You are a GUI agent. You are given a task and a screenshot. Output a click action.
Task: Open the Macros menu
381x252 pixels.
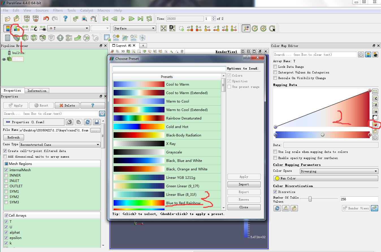[104, 10]
